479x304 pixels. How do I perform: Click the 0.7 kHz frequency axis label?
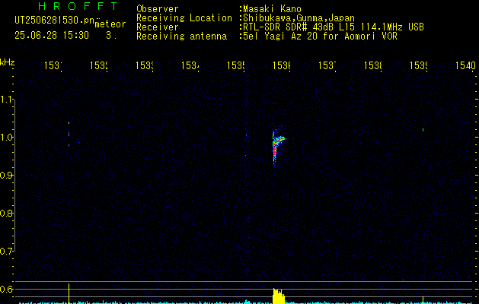coord(7,252)
